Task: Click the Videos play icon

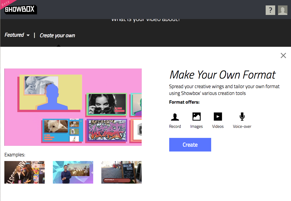Action: point(218,117)
